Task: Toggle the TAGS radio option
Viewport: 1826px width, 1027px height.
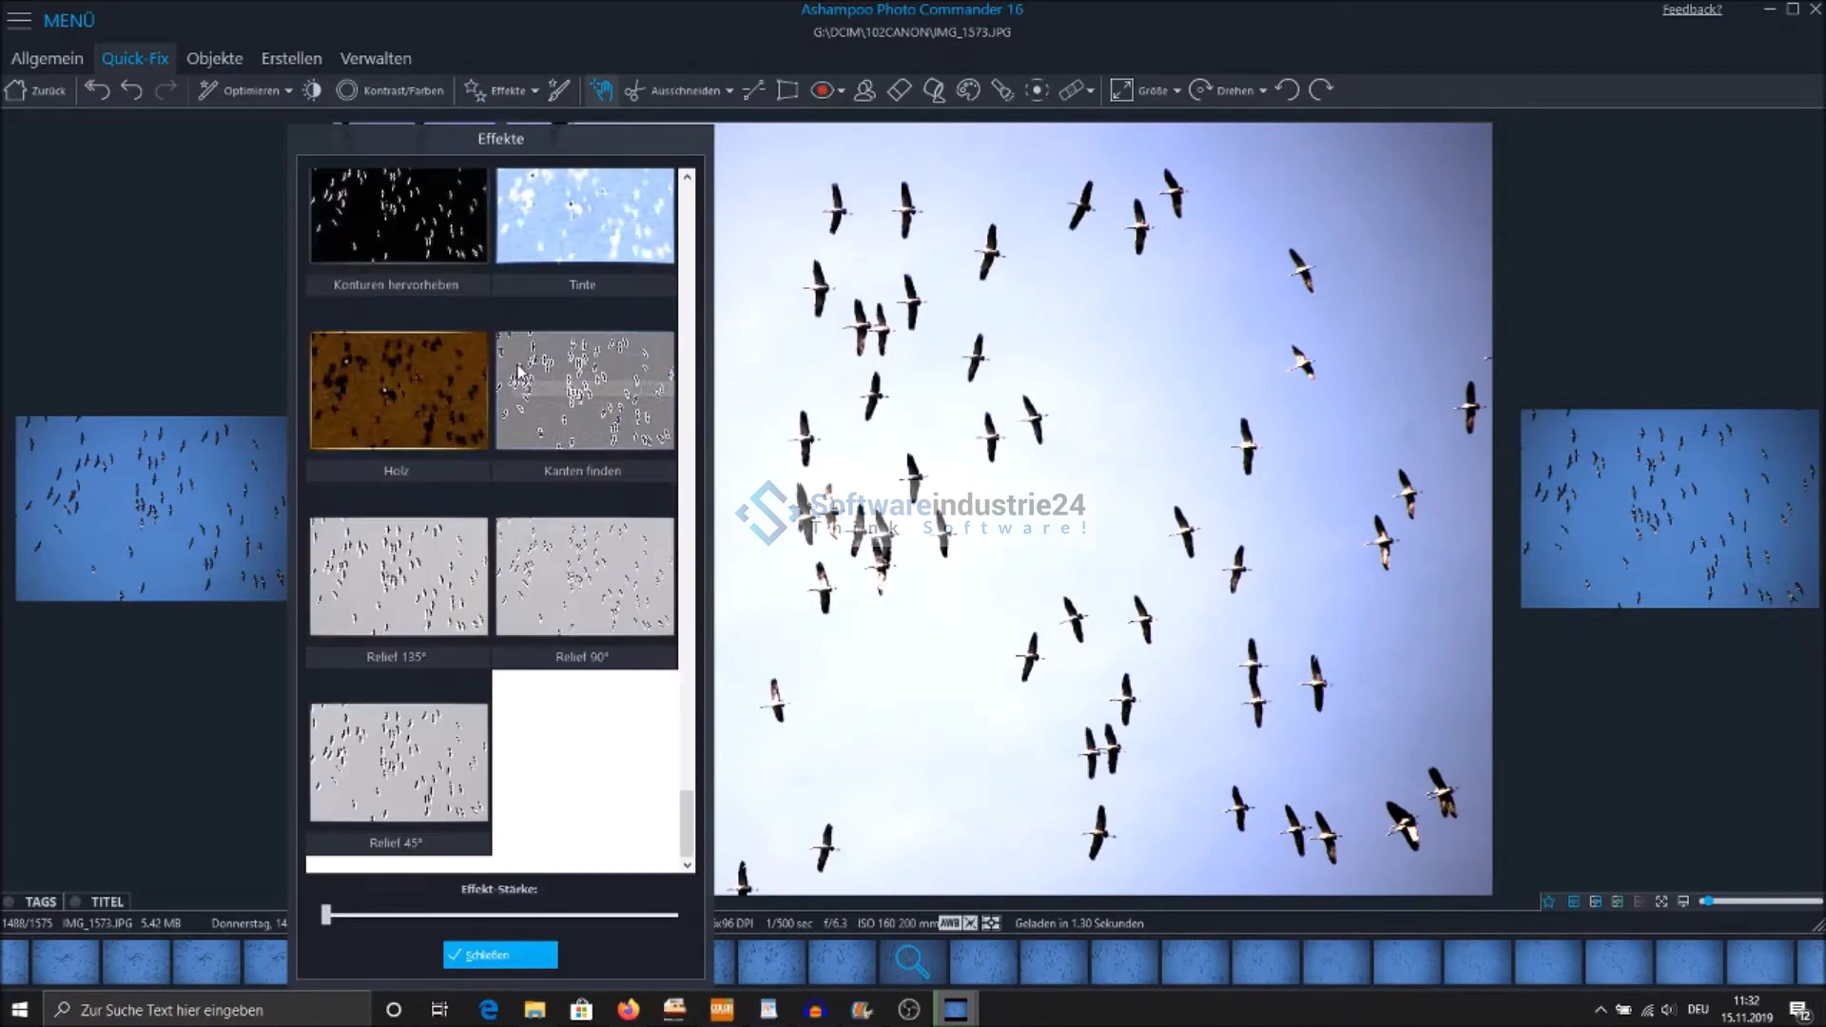Action: (x=10, y=901)
